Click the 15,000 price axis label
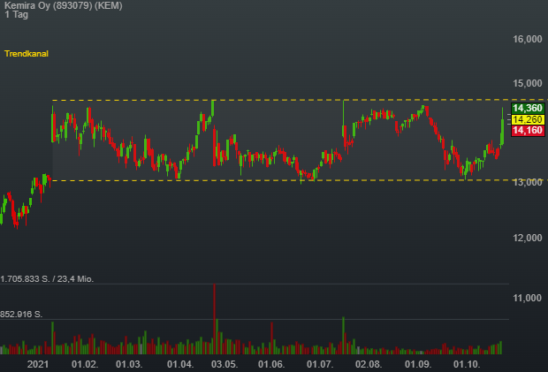The width and height of the screenshot is (548, 372). tap(528, 83)
